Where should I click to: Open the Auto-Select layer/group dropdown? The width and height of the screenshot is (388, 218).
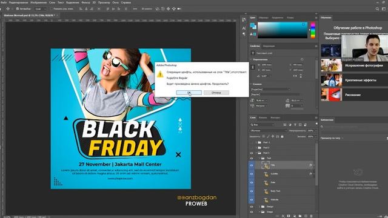41,8
